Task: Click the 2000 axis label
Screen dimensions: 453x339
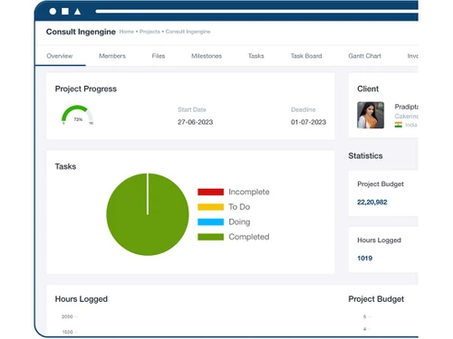Action: (x=67, y=316)
